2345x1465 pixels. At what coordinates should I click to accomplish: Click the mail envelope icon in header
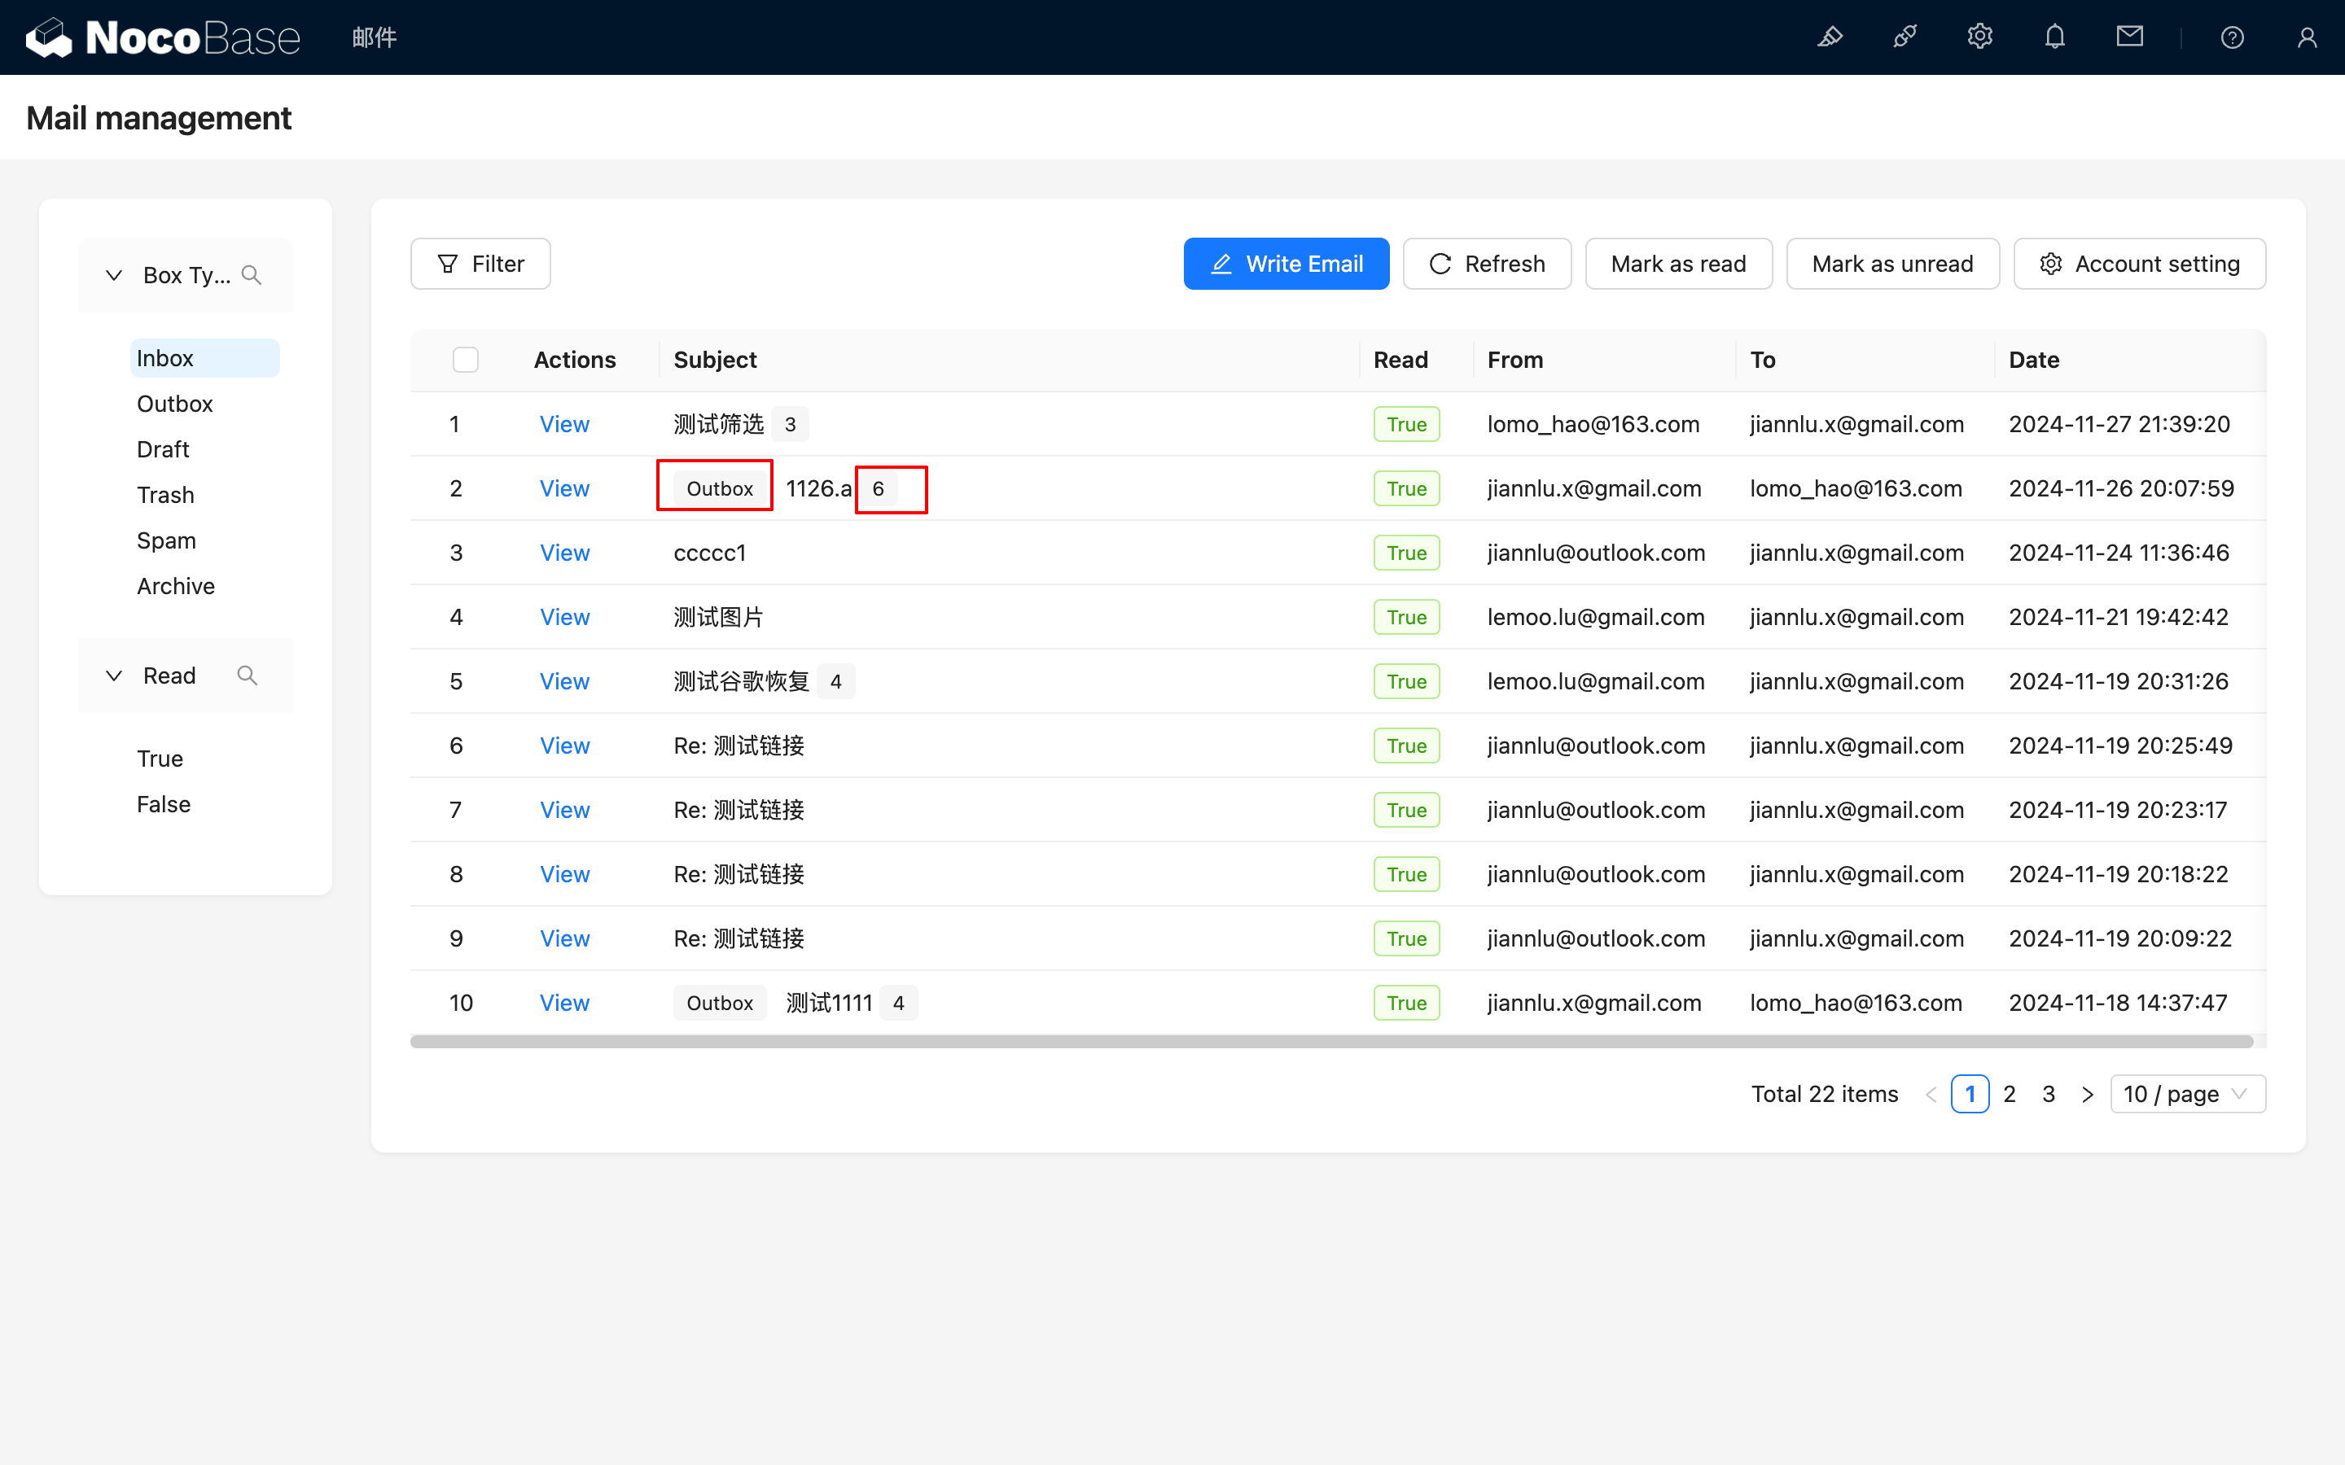coord(2129,37)
